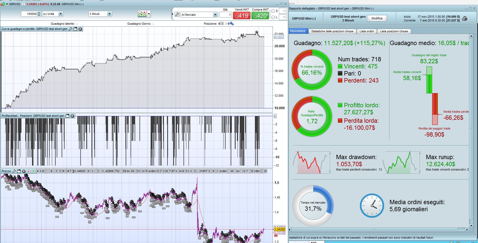The height and width of the screenshot is (243, 478).
Task: Increase the 100000 units with stepper arrows
Action: coord(39,13)
